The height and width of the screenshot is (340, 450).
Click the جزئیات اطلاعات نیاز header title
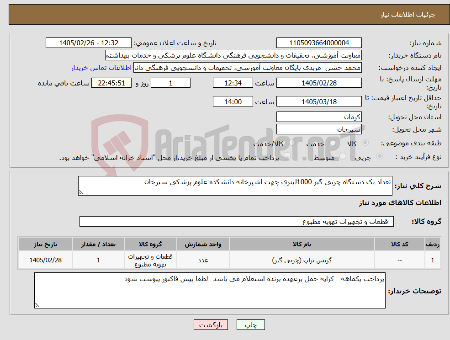click(408, 15)
